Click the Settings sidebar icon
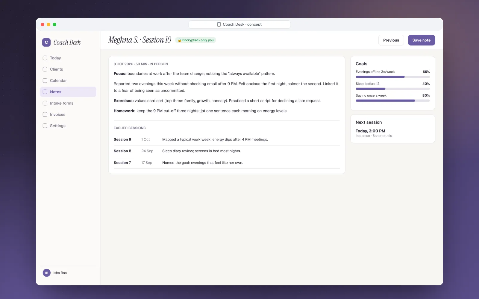Viewport: 479px width, 299px height. [x=45, y=126]
